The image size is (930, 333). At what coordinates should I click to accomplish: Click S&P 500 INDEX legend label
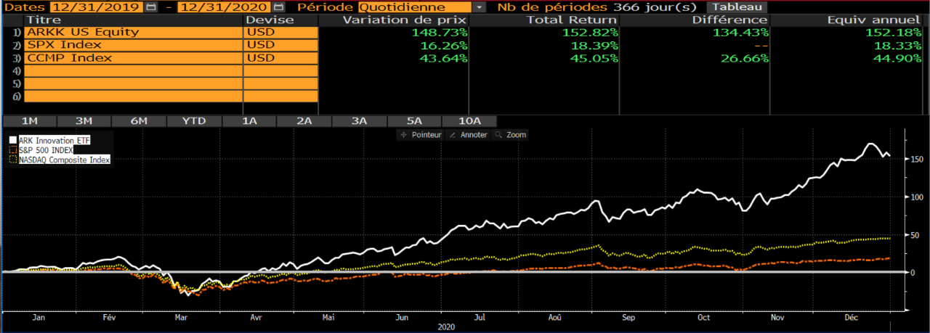[46, 149]
